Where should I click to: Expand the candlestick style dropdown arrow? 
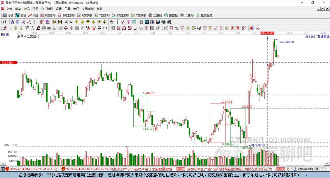coord(38,22)
